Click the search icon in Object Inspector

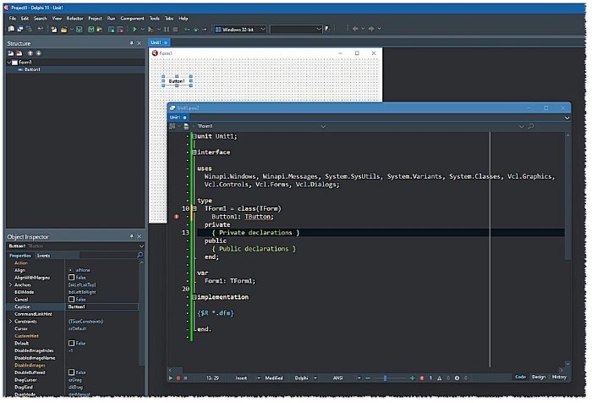point(140,255)
